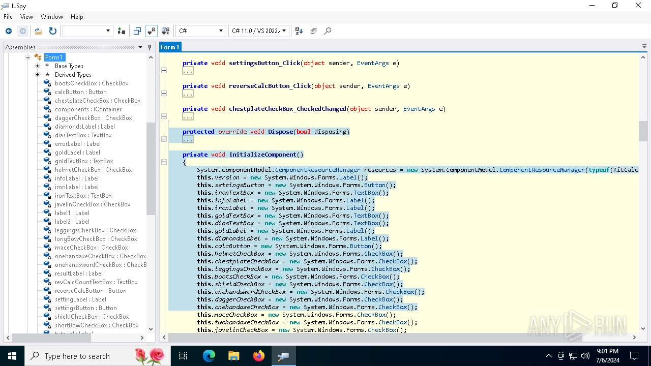
Task: Click the goldTextBox field icon
Action: pos(47,161)
